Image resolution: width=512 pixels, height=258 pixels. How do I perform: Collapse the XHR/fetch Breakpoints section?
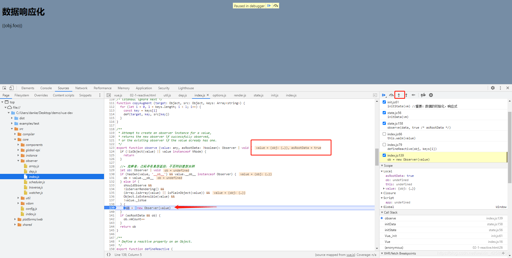(x=382, y=253)
